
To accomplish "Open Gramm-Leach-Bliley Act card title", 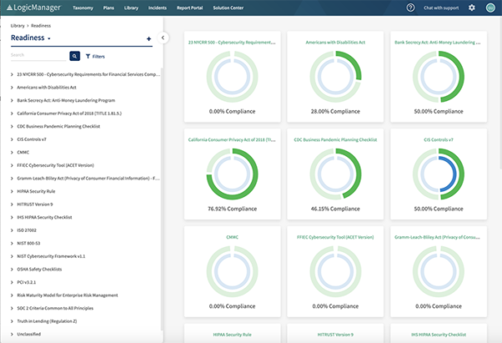I will (x=438, y=237).
